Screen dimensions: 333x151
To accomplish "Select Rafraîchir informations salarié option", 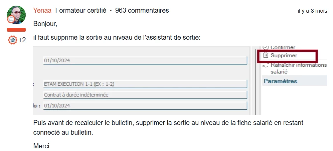I will click(299, 68).
